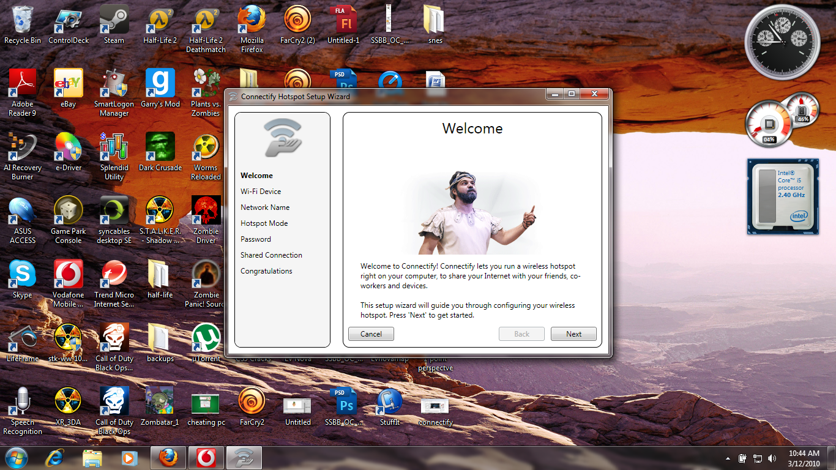Click the S.T.A.L.K.E.R. shortcut icon
This screenshot has height=470, width=836.
click(x=160, y=220)
